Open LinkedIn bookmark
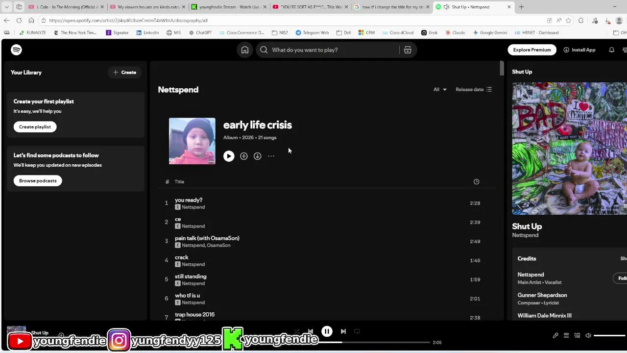 click(147, 33)
